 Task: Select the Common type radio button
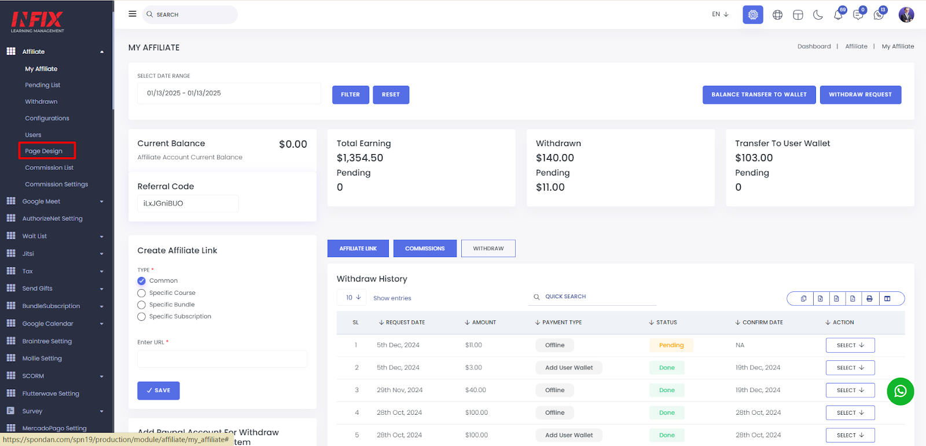point(141,281)
